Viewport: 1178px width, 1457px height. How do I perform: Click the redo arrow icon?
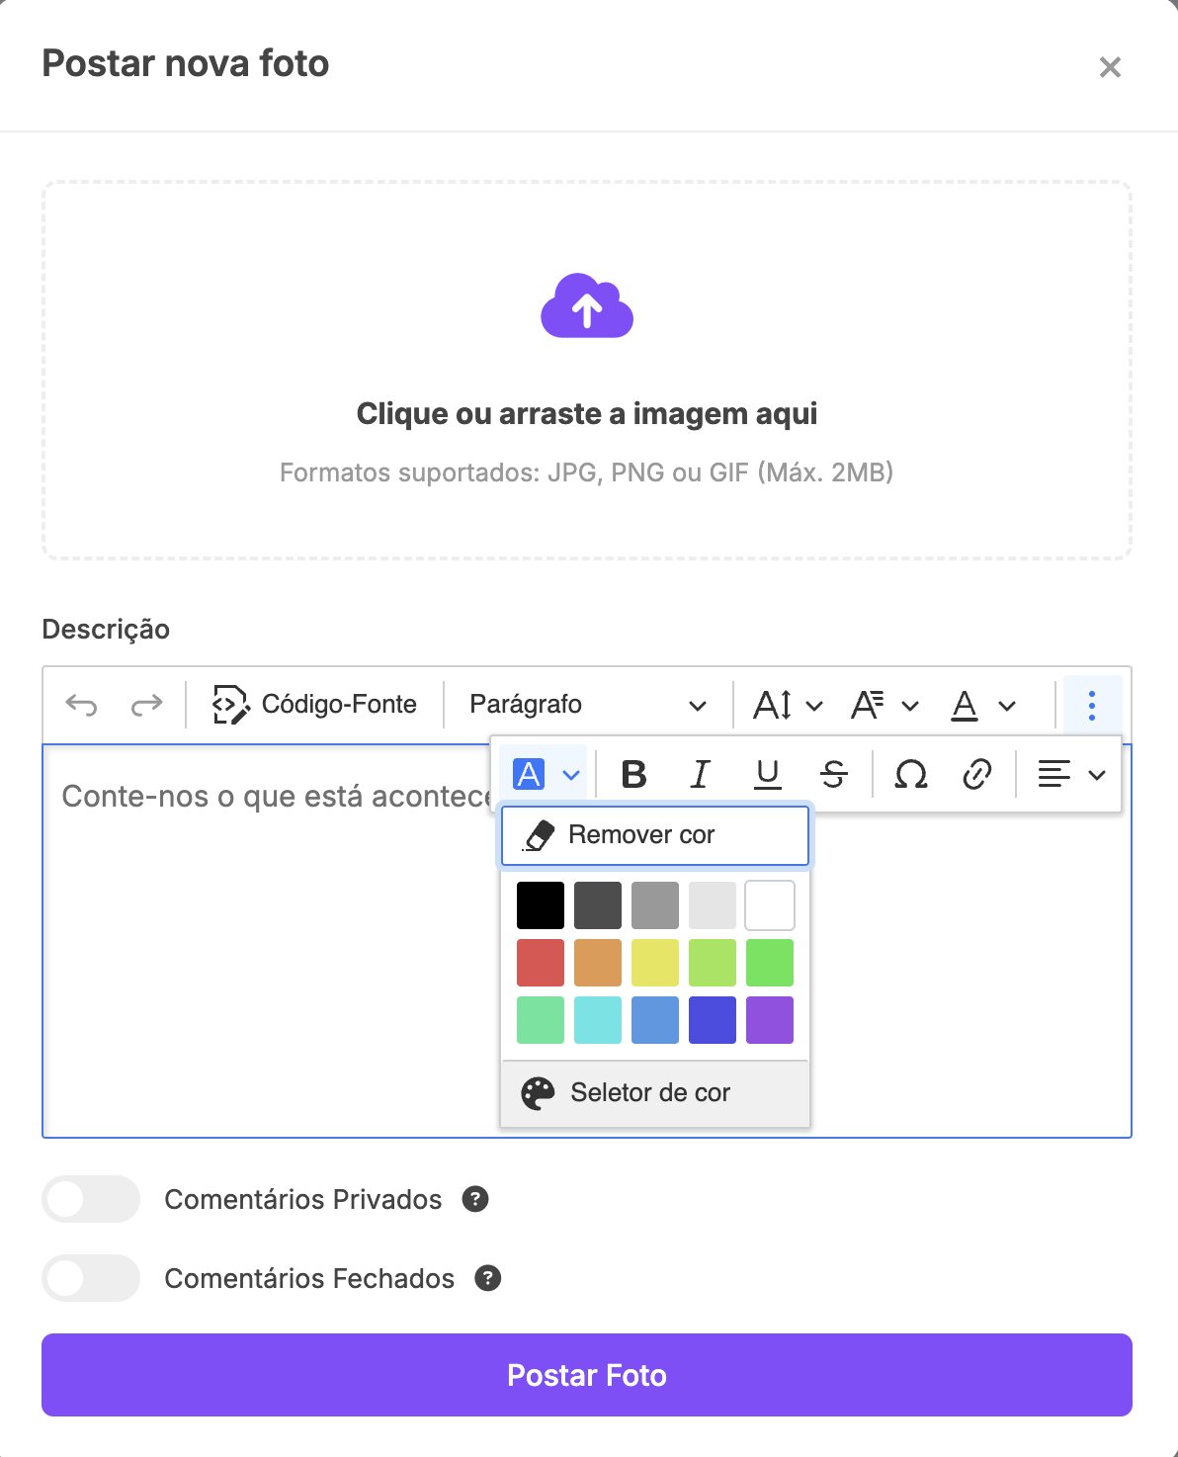coord(146,705)
